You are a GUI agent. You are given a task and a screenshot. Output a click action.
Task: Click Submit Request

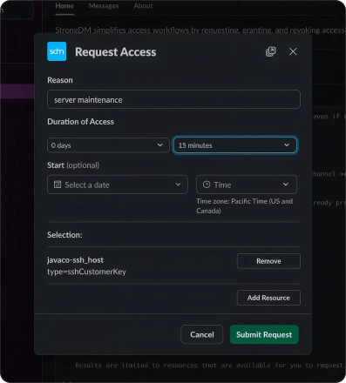[x=264, y=334]
